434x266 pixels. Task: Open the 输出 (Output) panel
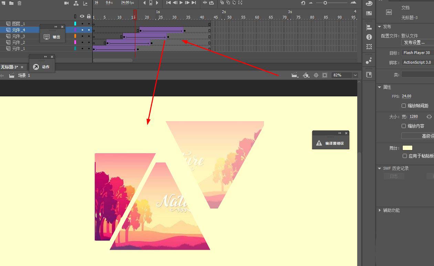click(x=52, y=37)
